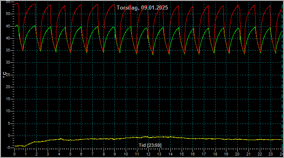Select hour 21 on the time axis
Screen dimensions: 284x158
tap(248, 154)
